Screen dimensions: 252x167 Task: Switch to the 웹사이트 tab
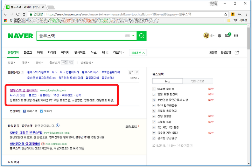pyautogui.click(x=80, y=53)
